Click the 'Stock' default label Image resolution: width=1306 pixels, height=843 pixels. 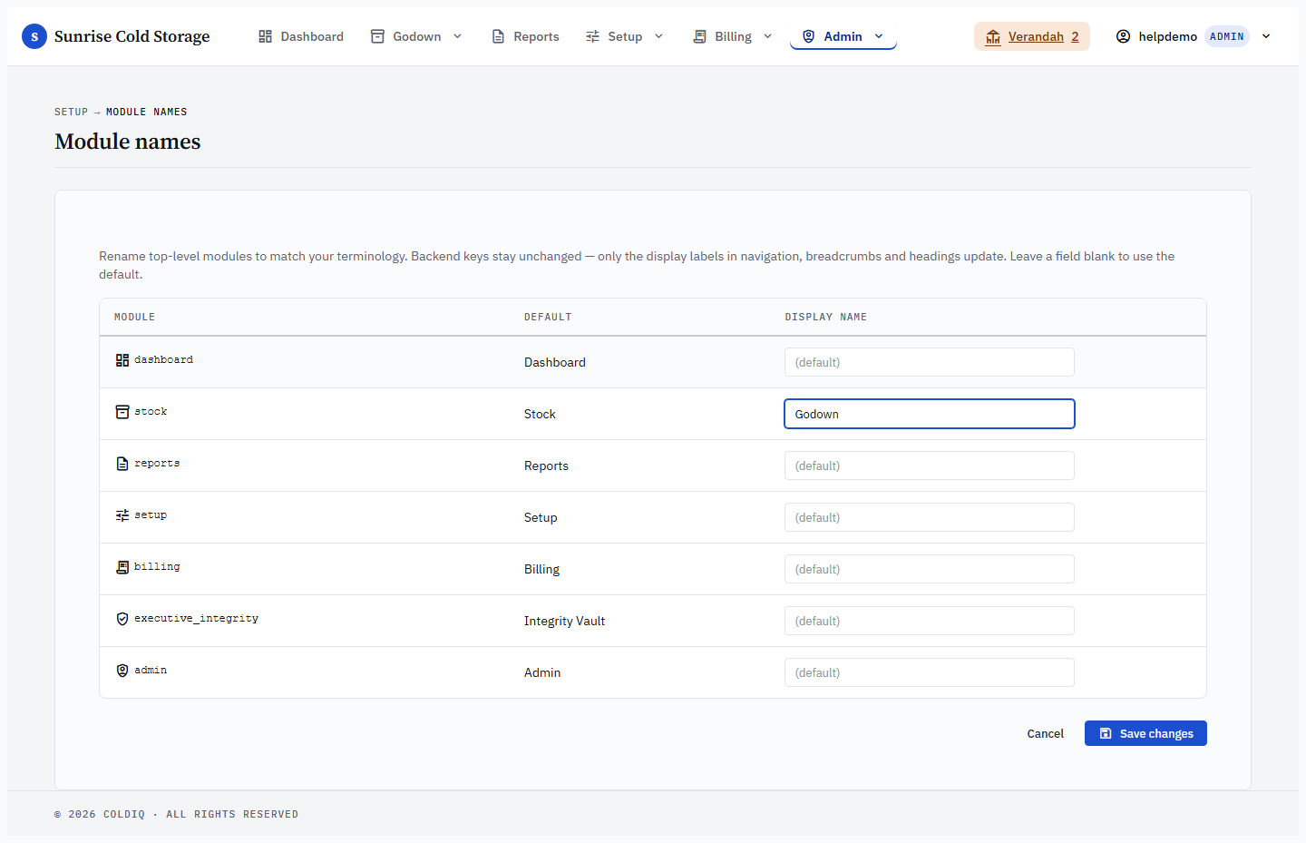click(540, 414)
